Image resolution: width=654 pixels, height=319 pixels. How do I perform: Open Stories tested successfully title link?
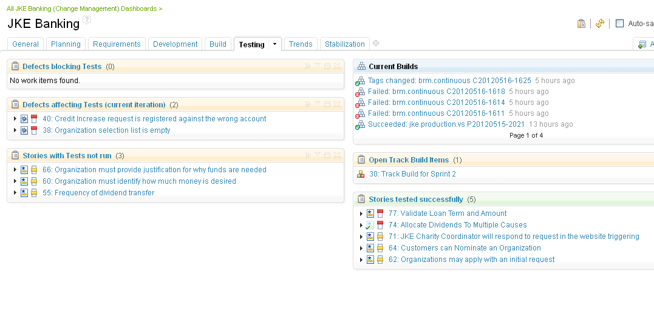click(x=416, y=200)
